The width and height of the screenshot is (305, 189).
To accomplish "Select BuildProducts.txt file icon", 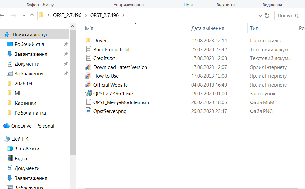I will click(89, 49).
